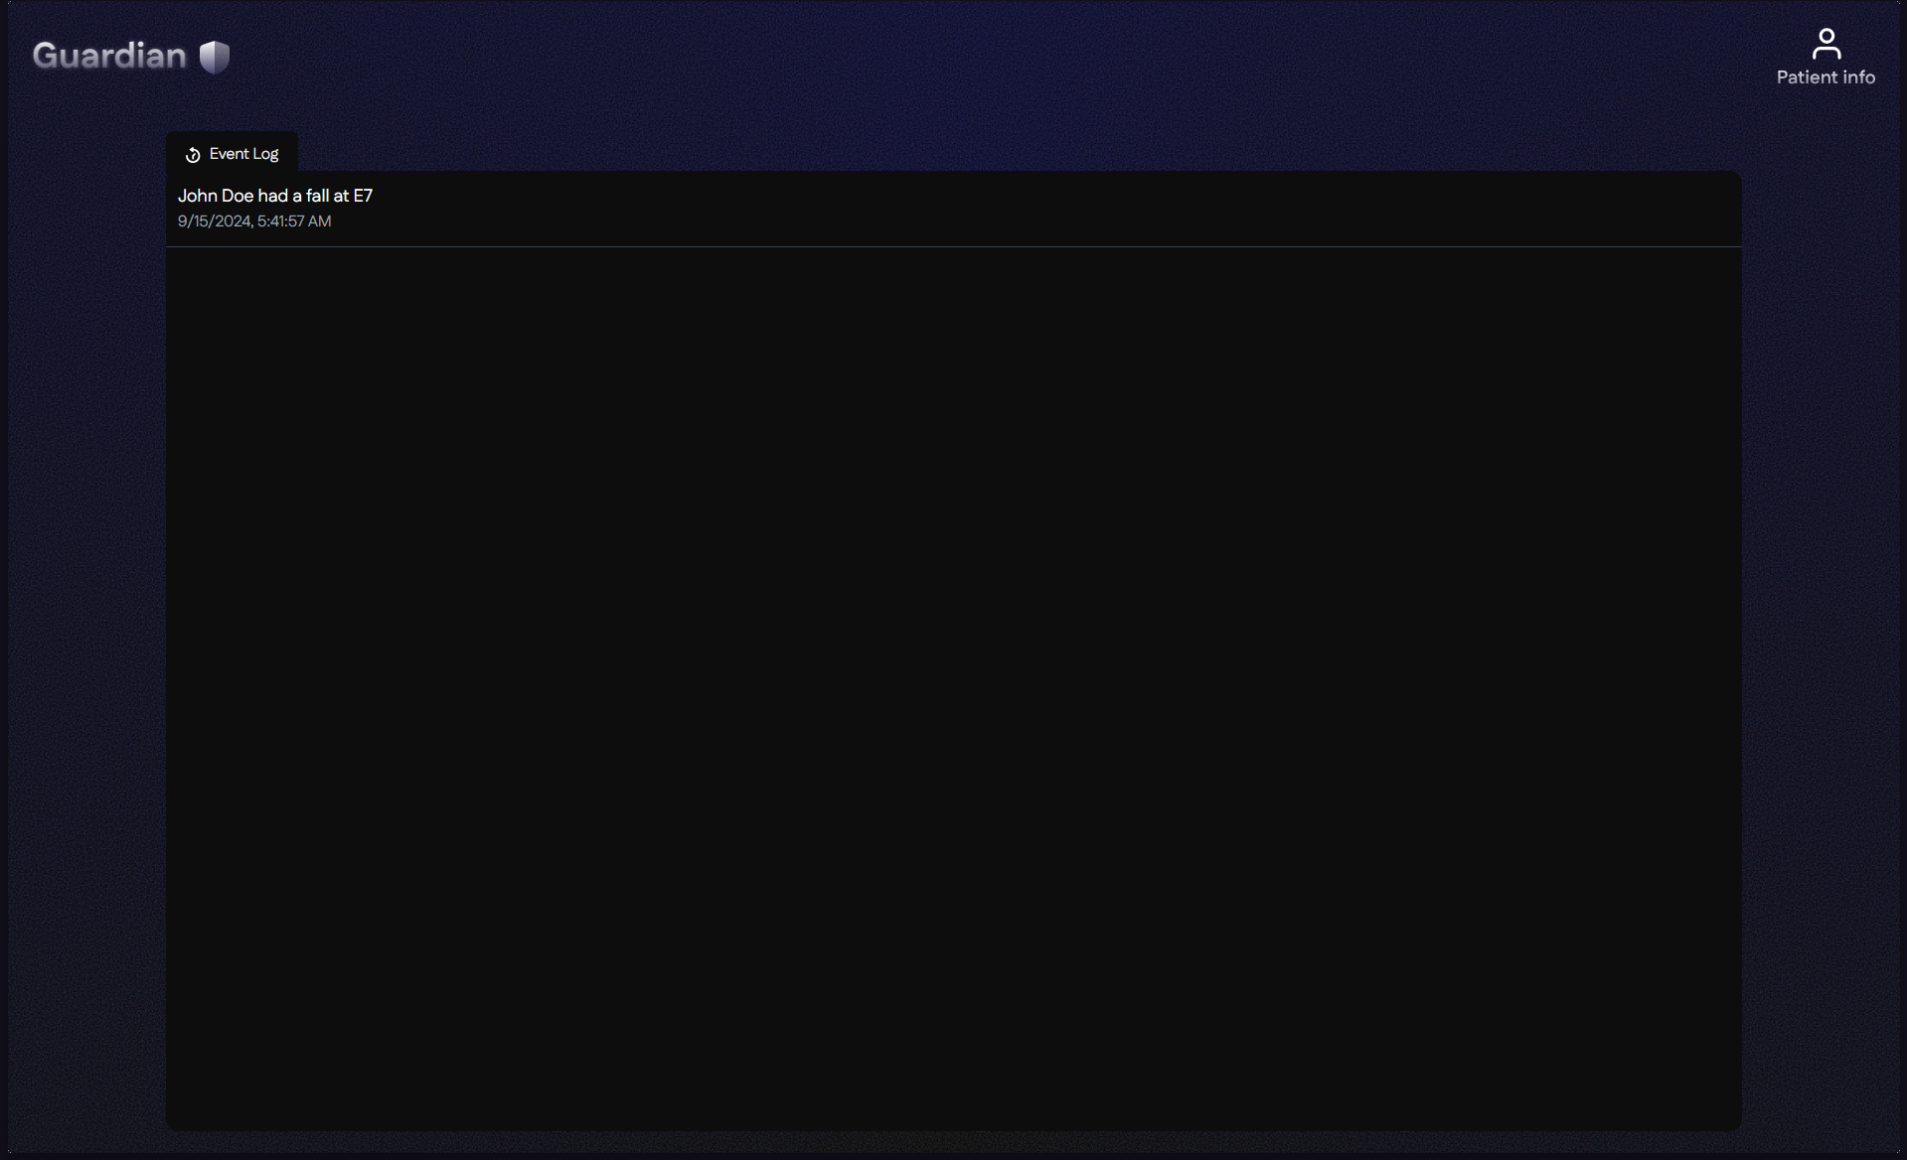This screenshot has width=1907, height=1160.
Task: Click the 5:41:57 AM time portion
Action: point(294,221)
